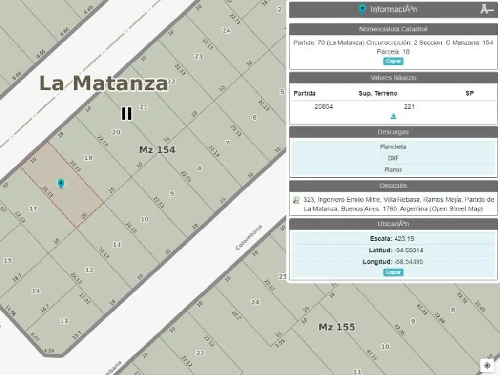Click parcel 24 in Mz 155
The height and width of the screenshot is (375, 500).
255,302
